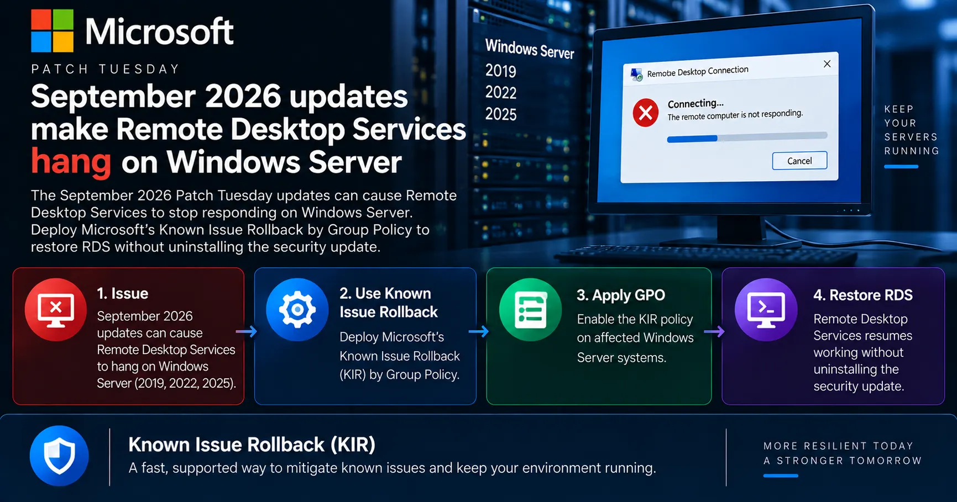Click the green checklist icon in Apply GPO card
This screenshot has height=502, width=957.
[531, 310]
